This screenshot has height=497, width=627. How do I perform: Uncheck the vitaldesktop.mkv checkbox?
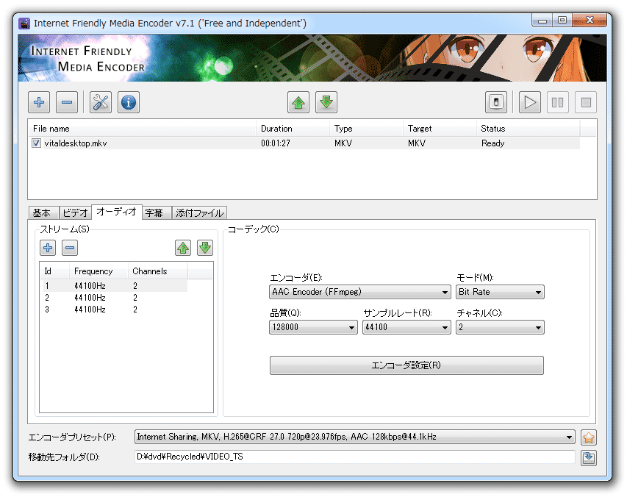click(x=37, y=143)
